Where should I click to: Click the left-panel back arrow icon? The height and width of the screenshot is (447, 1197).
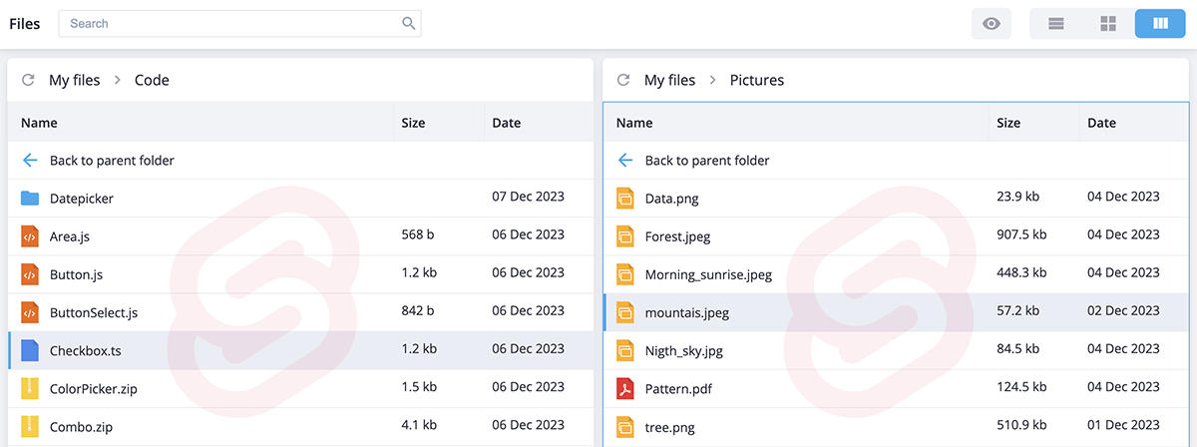click(30, 161)
